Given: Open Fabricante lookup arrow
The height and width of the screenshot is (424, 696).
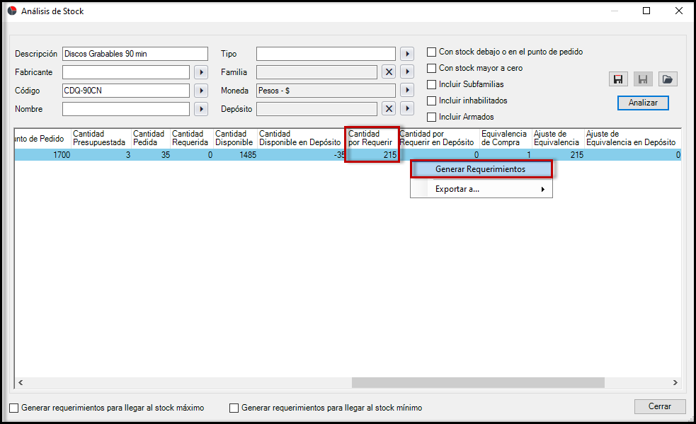Looking at the screenshot, I should (x=201, y=72).
